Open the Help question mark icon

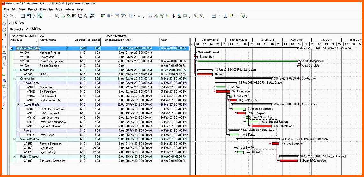coord(243,16)
